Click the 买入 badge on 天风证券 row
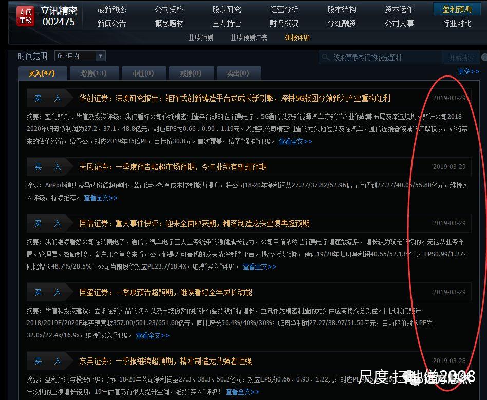 point(49,167)
